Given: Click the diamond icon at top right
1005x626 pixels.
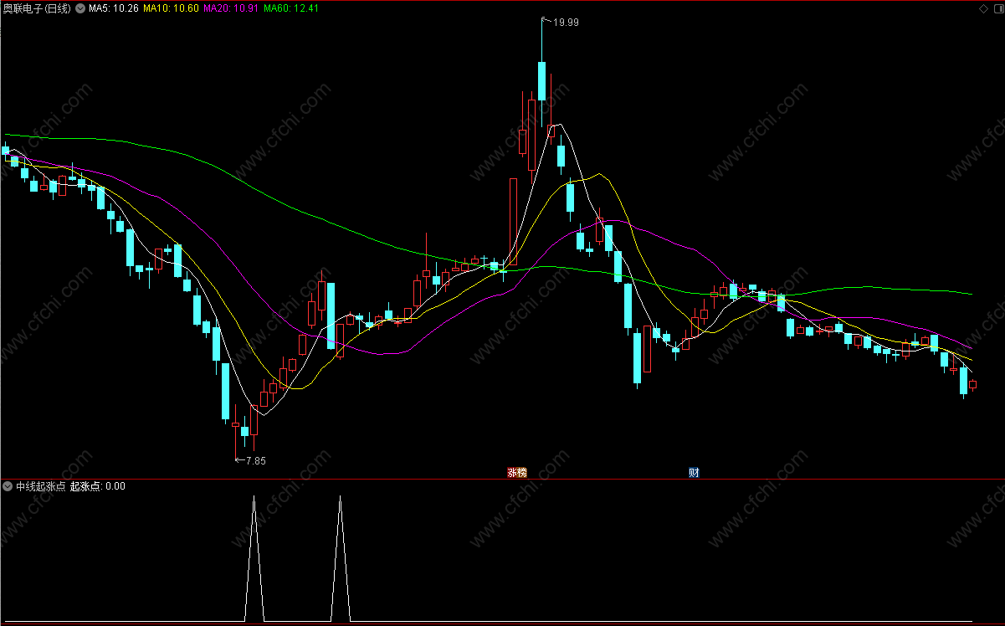Looking at the screenshot, I should pyautogui.click(x=984, y=8).
